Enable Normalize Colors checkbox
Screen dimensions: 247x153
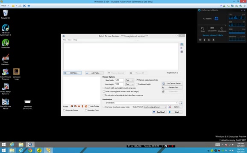pos(86,110)
